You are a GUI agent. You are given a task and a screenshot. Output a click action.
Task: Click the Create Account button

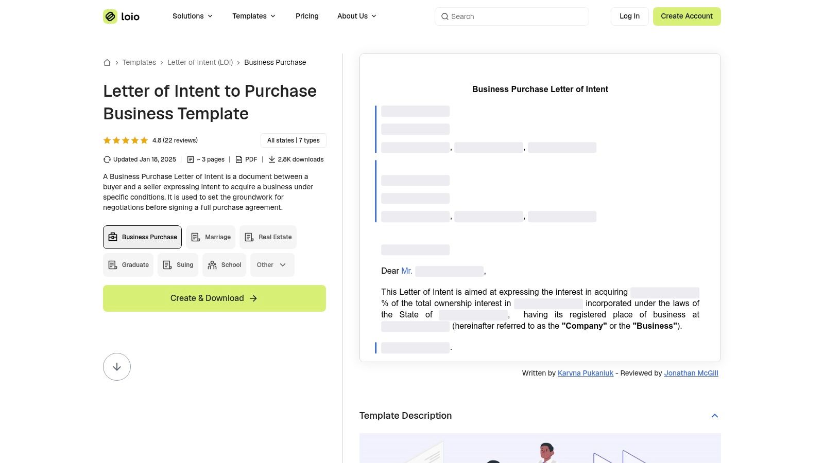(x=686, y=16)
